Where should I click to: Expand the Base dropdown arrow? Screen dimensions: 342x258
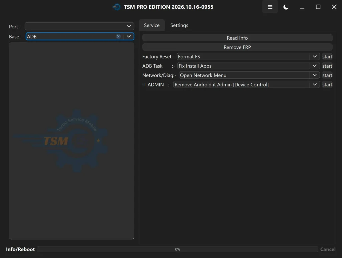(x=129, y=36)
